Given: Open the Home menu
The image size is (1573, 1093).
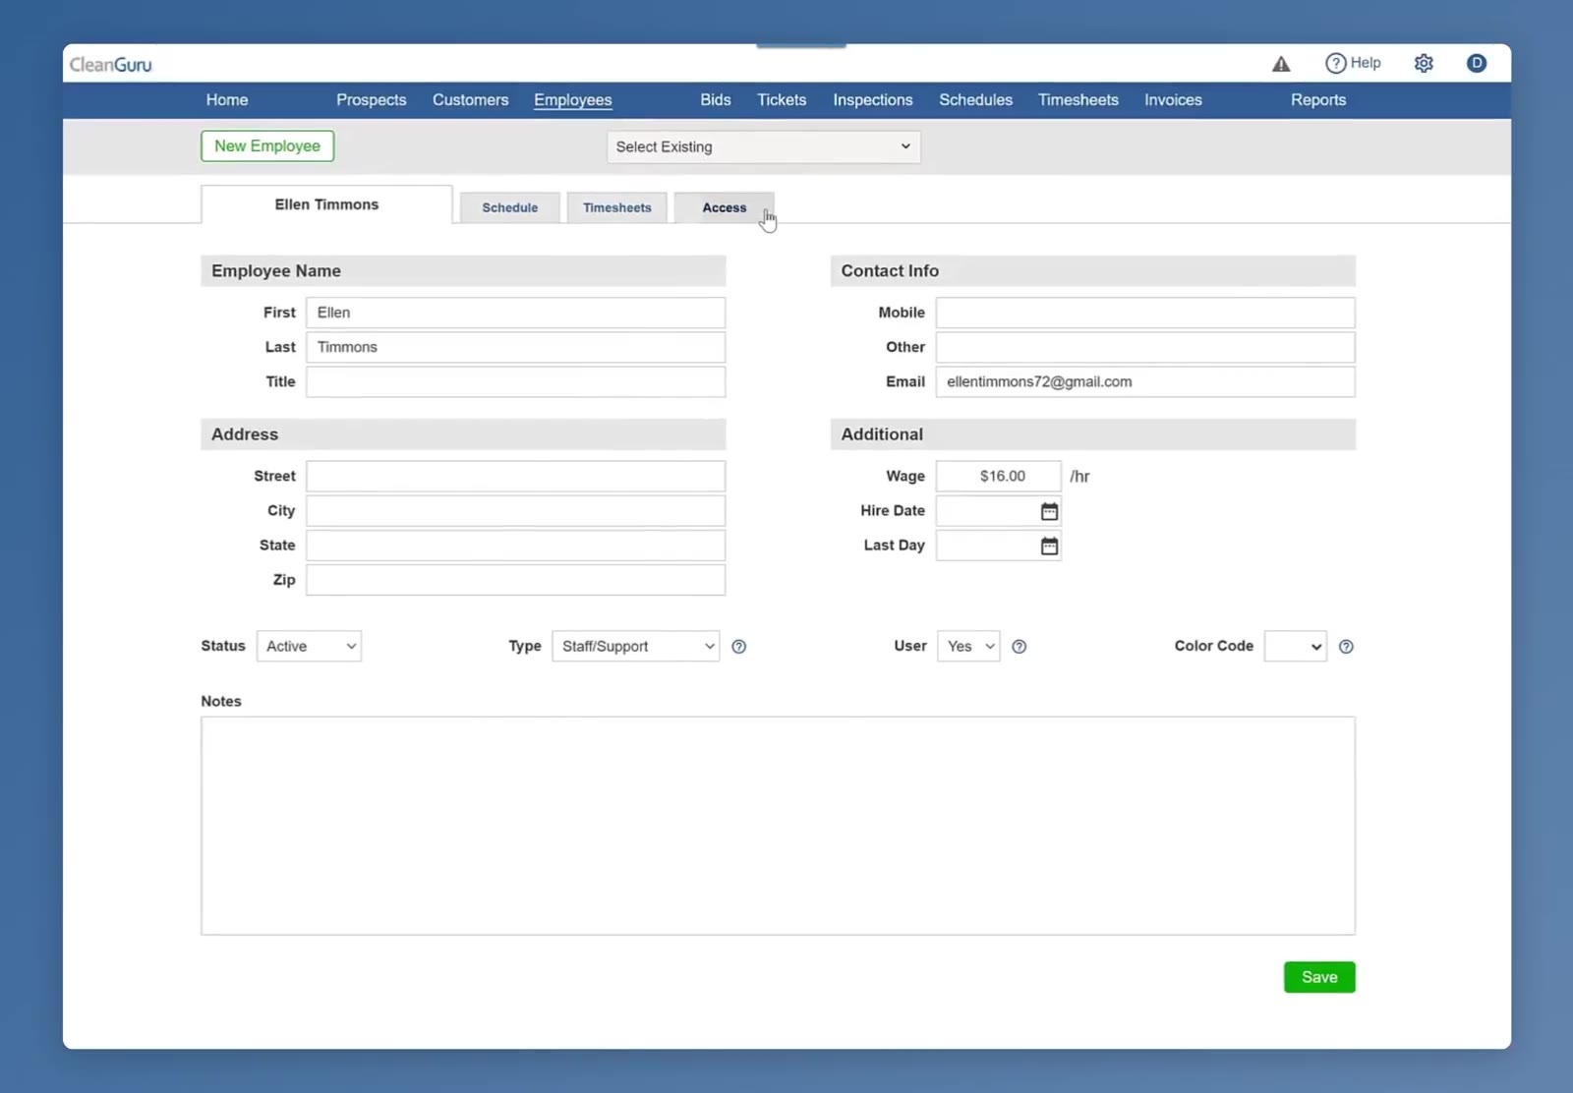Looking at the screenshot, I should 226,100.
